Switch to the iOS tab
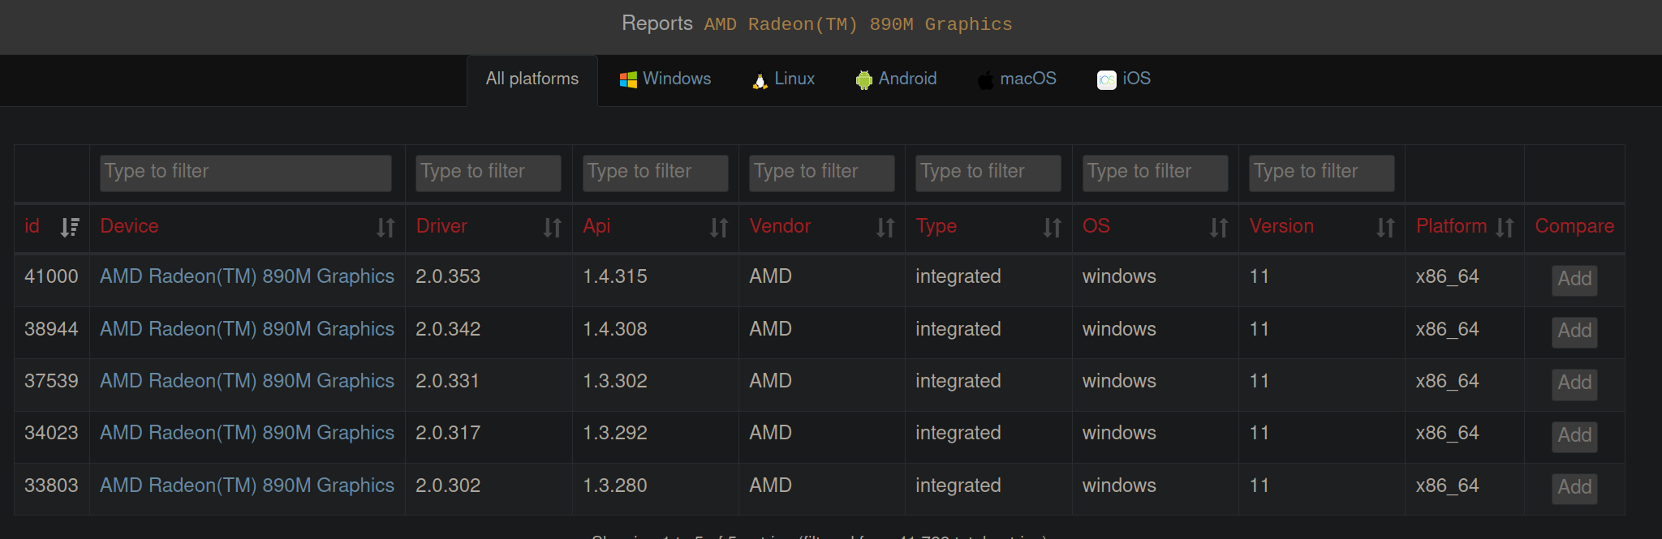Screen dimensions: 1662x539 click(x=1124, y=79)
